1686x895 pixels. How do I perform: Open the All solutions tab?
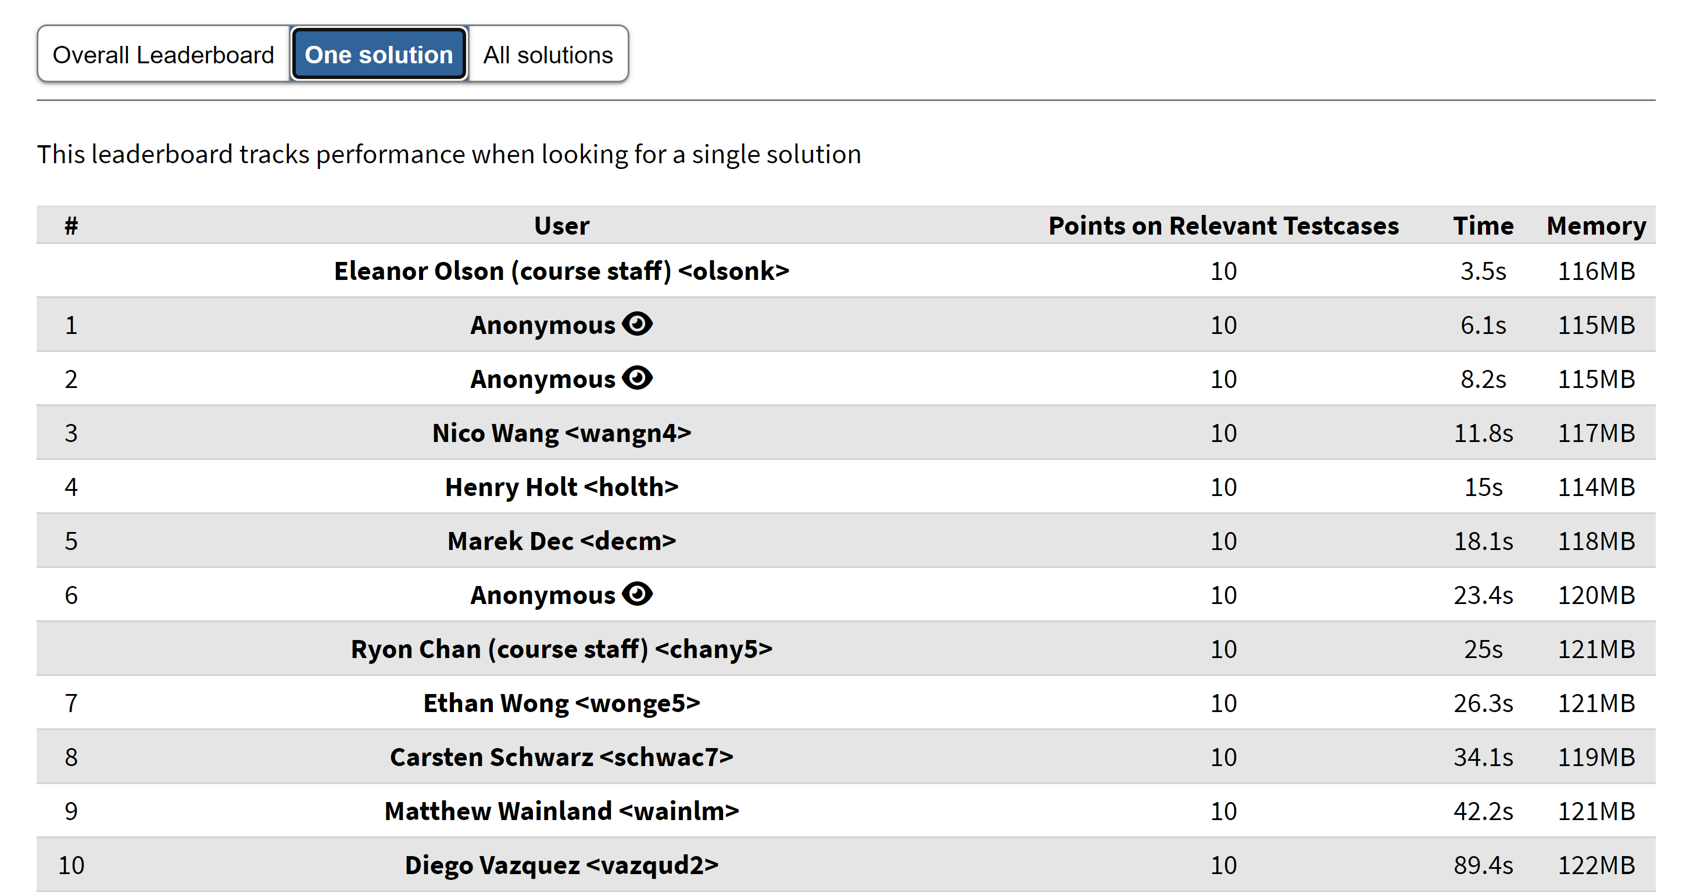tap(549, 54)
